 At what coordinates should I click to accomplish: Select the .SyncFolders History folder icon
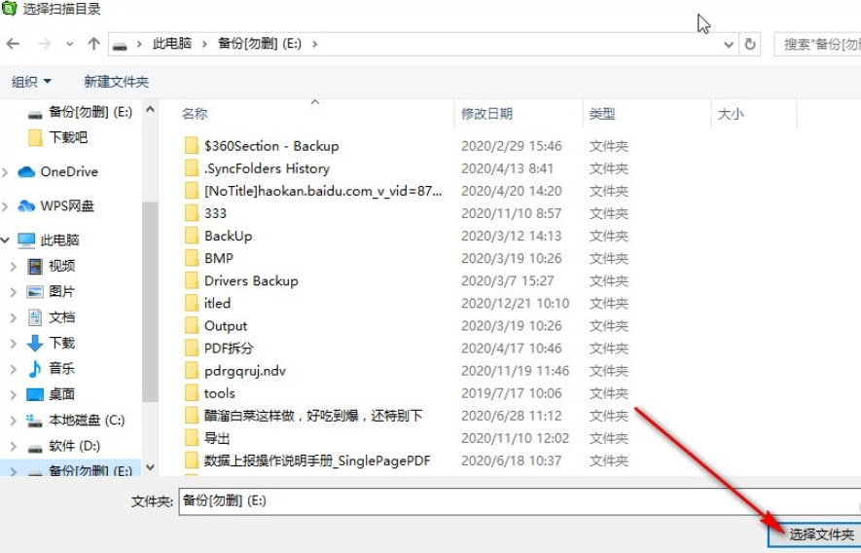[x=192, y=168]
